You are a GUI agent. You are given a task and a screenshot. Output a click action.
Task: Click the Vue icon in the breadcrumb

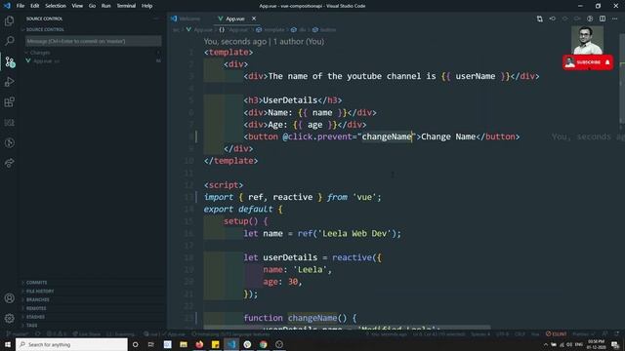pos(188,30)
